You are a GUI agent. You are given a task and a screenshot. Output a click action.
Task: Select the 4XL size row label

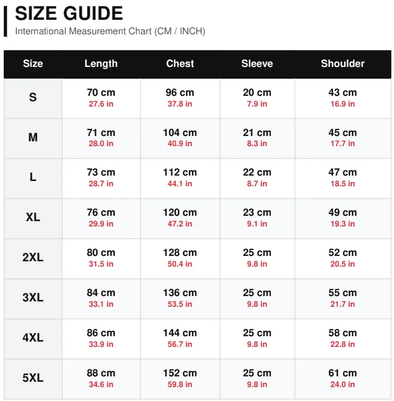coord(33,338)
